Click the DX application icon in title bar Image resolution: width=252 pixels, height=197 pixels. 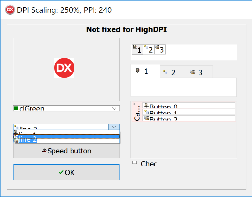coord(10,10)
